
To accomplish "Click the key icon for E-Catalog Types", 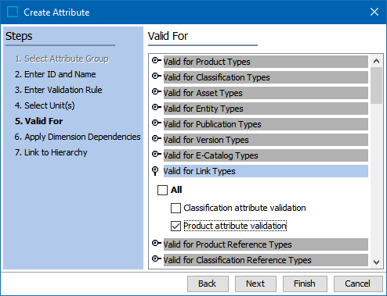I will click(156, 155).
